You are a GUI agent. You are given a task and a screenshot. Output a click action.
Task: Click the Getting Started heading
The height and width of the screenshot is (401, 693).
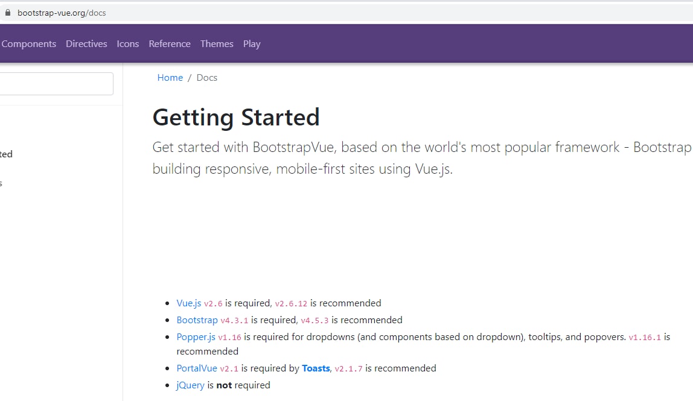[236, 118]
